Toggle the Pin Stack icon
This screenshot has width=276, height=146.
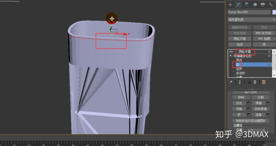click(231, 82)
